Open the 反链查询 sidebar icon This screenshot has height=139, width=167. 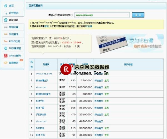[6, 34]
